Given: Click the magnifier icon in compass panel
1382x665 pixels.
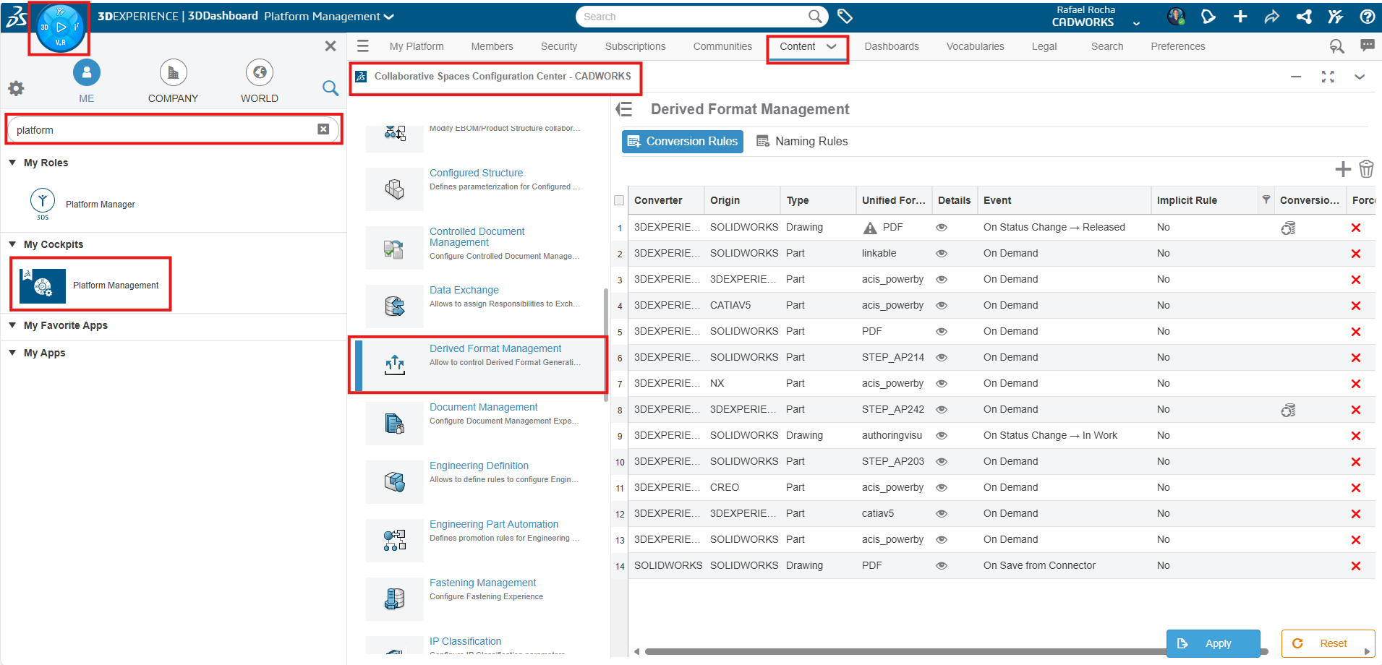Looking at the screenshot, I should [330, 88].
